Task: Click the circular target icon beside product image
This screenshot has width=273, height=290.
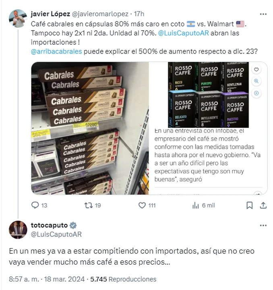Action: pyautogui.click(x=256, y=93)
